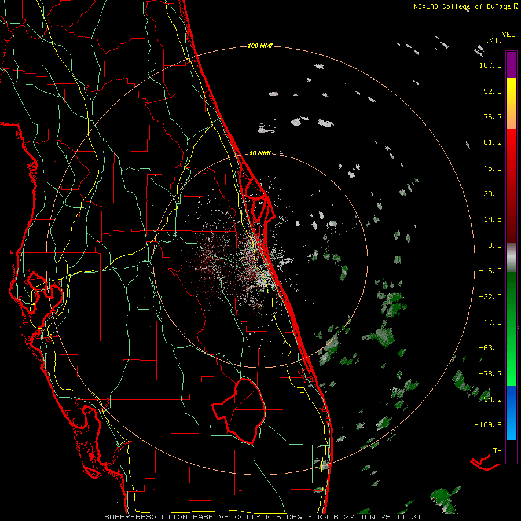Click the -47.6 velocity scale value
The image size is (521, 521).
click(x=490, y=322)
